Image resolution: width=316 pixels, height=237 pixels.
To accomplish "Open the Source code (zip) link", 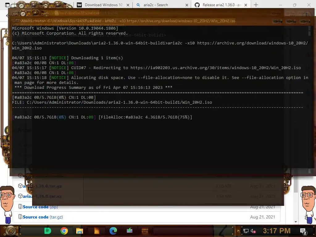I will click(x=40, y=207).
